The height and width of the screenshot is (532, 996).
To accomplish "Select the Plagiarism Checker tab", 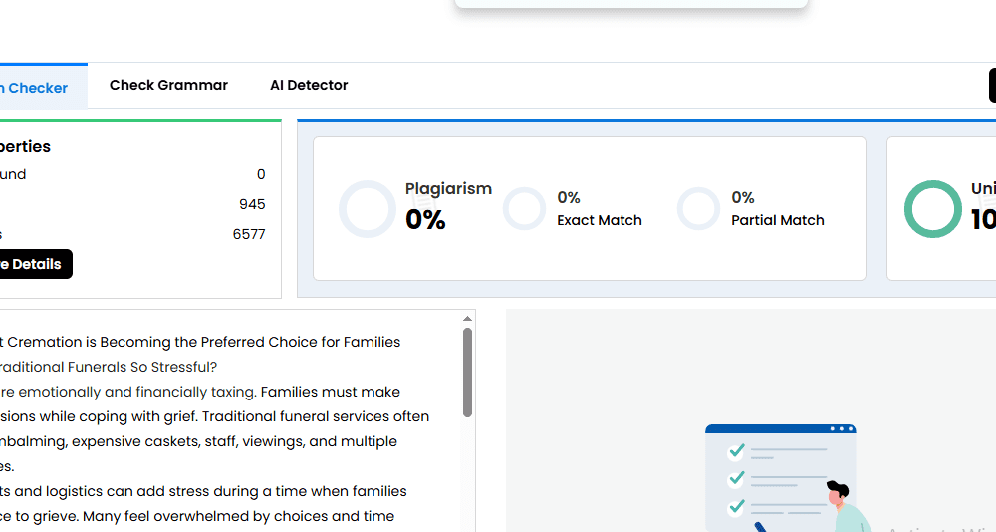I will point(38,88).
